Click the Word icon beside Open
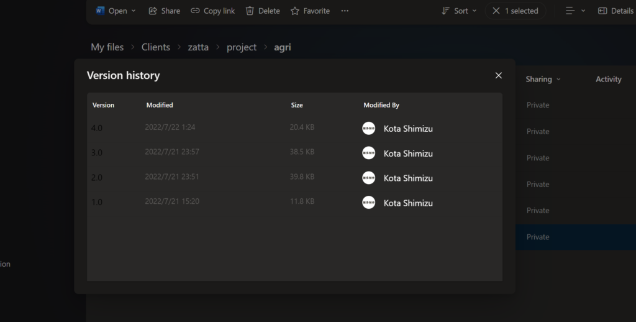The width and height of the screenshot is (636, 322). (101, 11)
